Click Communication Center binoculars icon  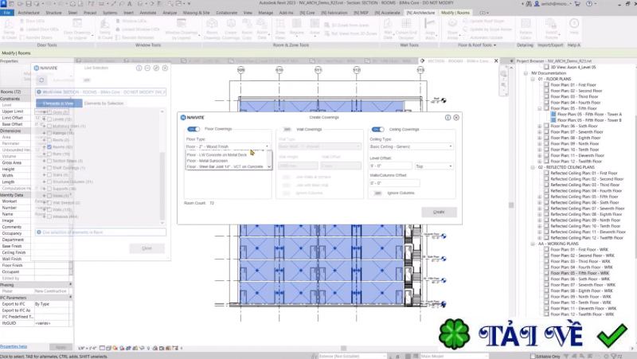tap(529, 4)
